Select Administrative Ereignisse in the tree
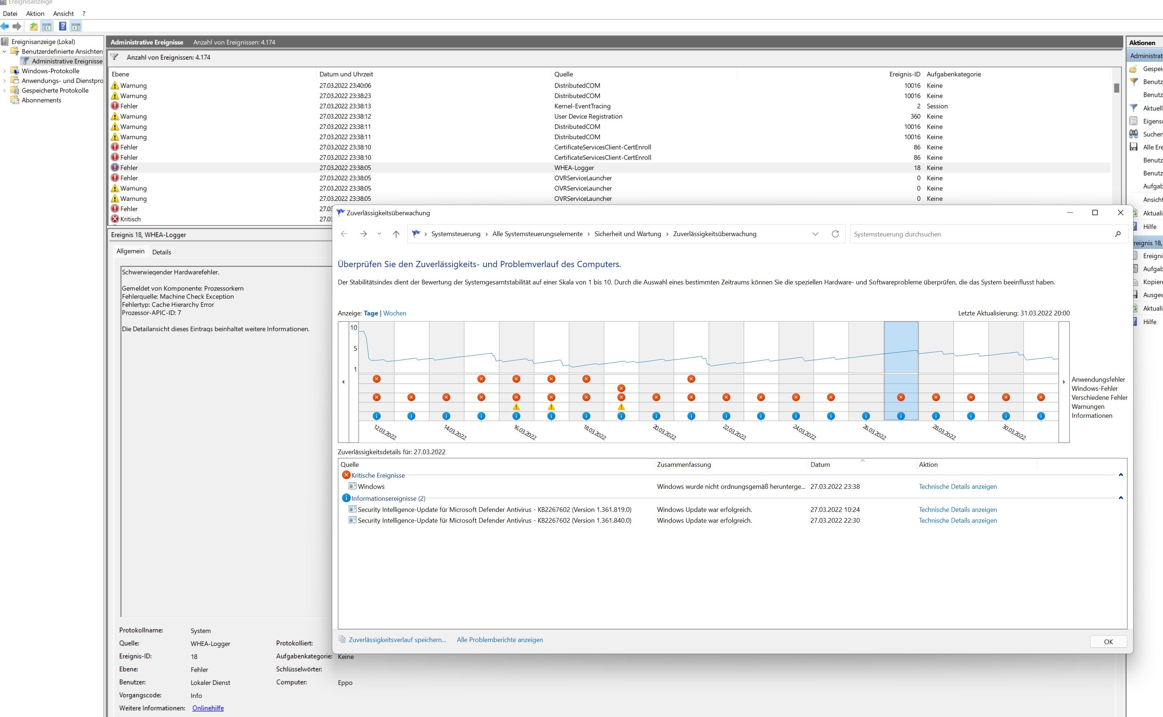The width and height of the screenshot is (1163, 717). click(67, 61)
